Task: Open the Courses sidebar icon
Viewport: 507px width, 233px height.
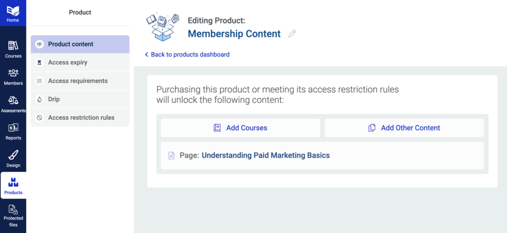Action: 13,46
